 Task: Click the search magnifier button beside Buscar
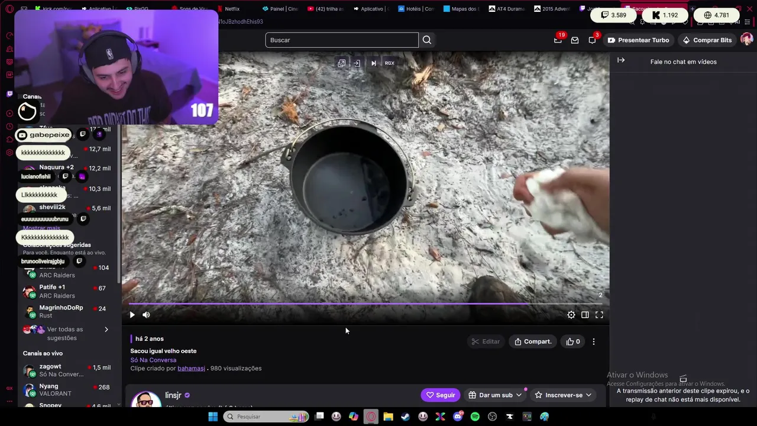click(427, 40)
